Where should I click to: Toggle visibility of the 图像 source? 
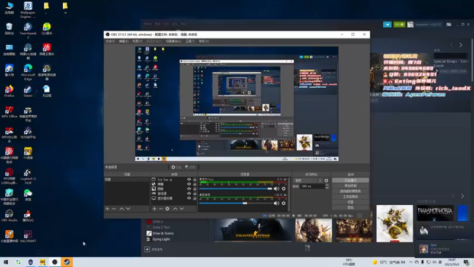coord(189,189)
